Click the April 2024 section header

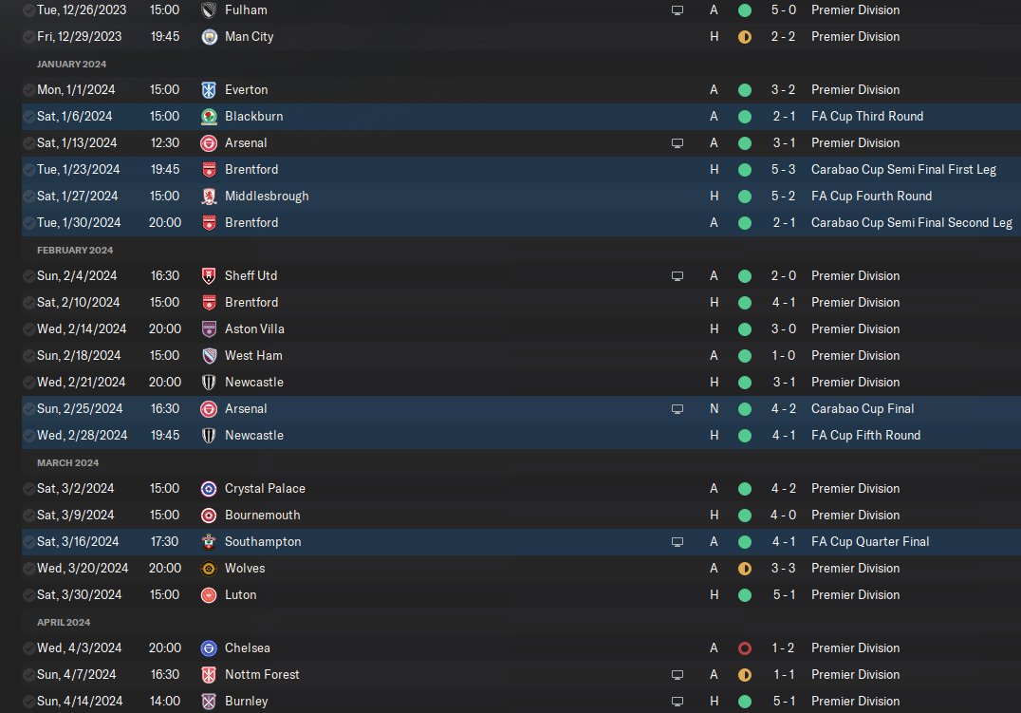tap(64, 622)
